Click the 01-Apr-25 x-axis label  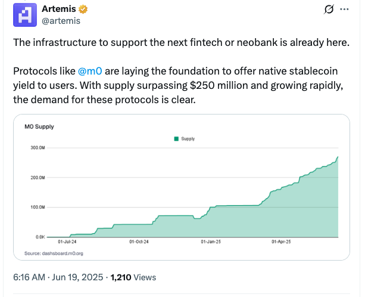[281, 242]
